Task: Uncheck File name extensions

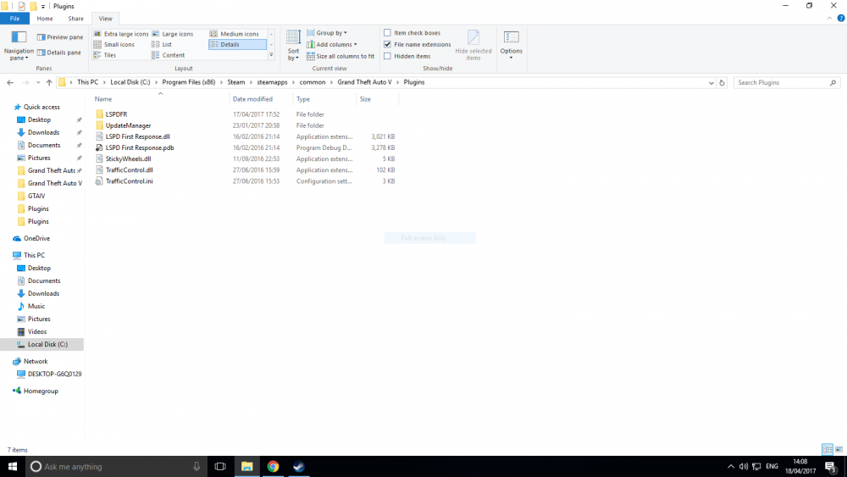Action: click(387, 44)
